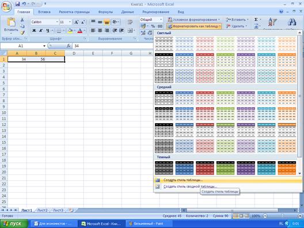Select the orange dark table style swatch
This screenshot has height=228, width=304.
287,168
